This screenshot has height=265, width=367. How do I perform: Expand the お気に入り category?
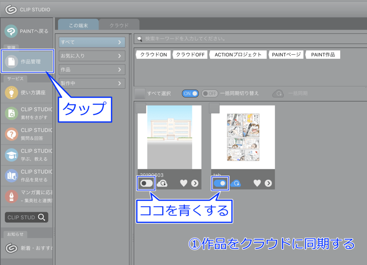pos(92,56)
